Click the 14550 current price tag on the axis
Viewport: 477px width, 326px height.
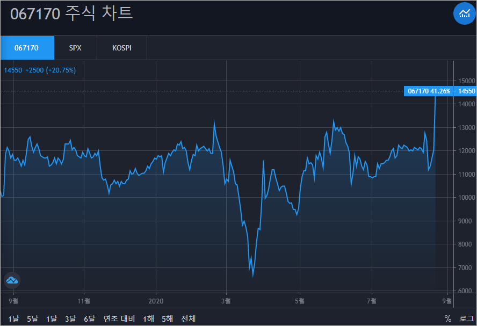click(465, 91)
